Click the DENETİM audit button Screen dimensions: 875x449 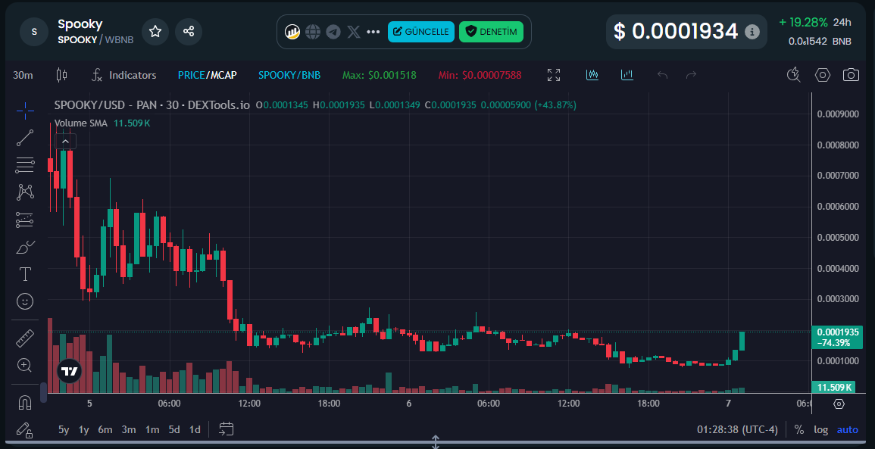(x=491, y=32)
